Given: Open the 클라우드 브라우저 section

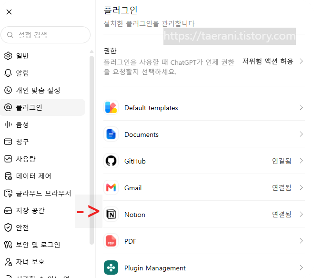Looking at the screenshot, I should (x=43, y=194).
